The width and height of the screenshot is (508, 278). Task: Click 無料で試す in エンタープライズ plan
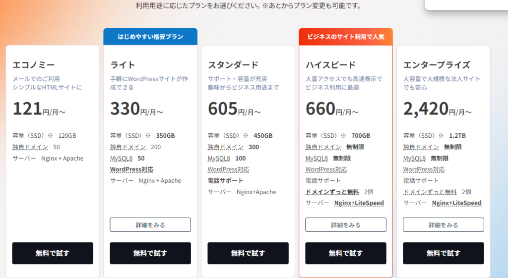[x=444, y=253]
